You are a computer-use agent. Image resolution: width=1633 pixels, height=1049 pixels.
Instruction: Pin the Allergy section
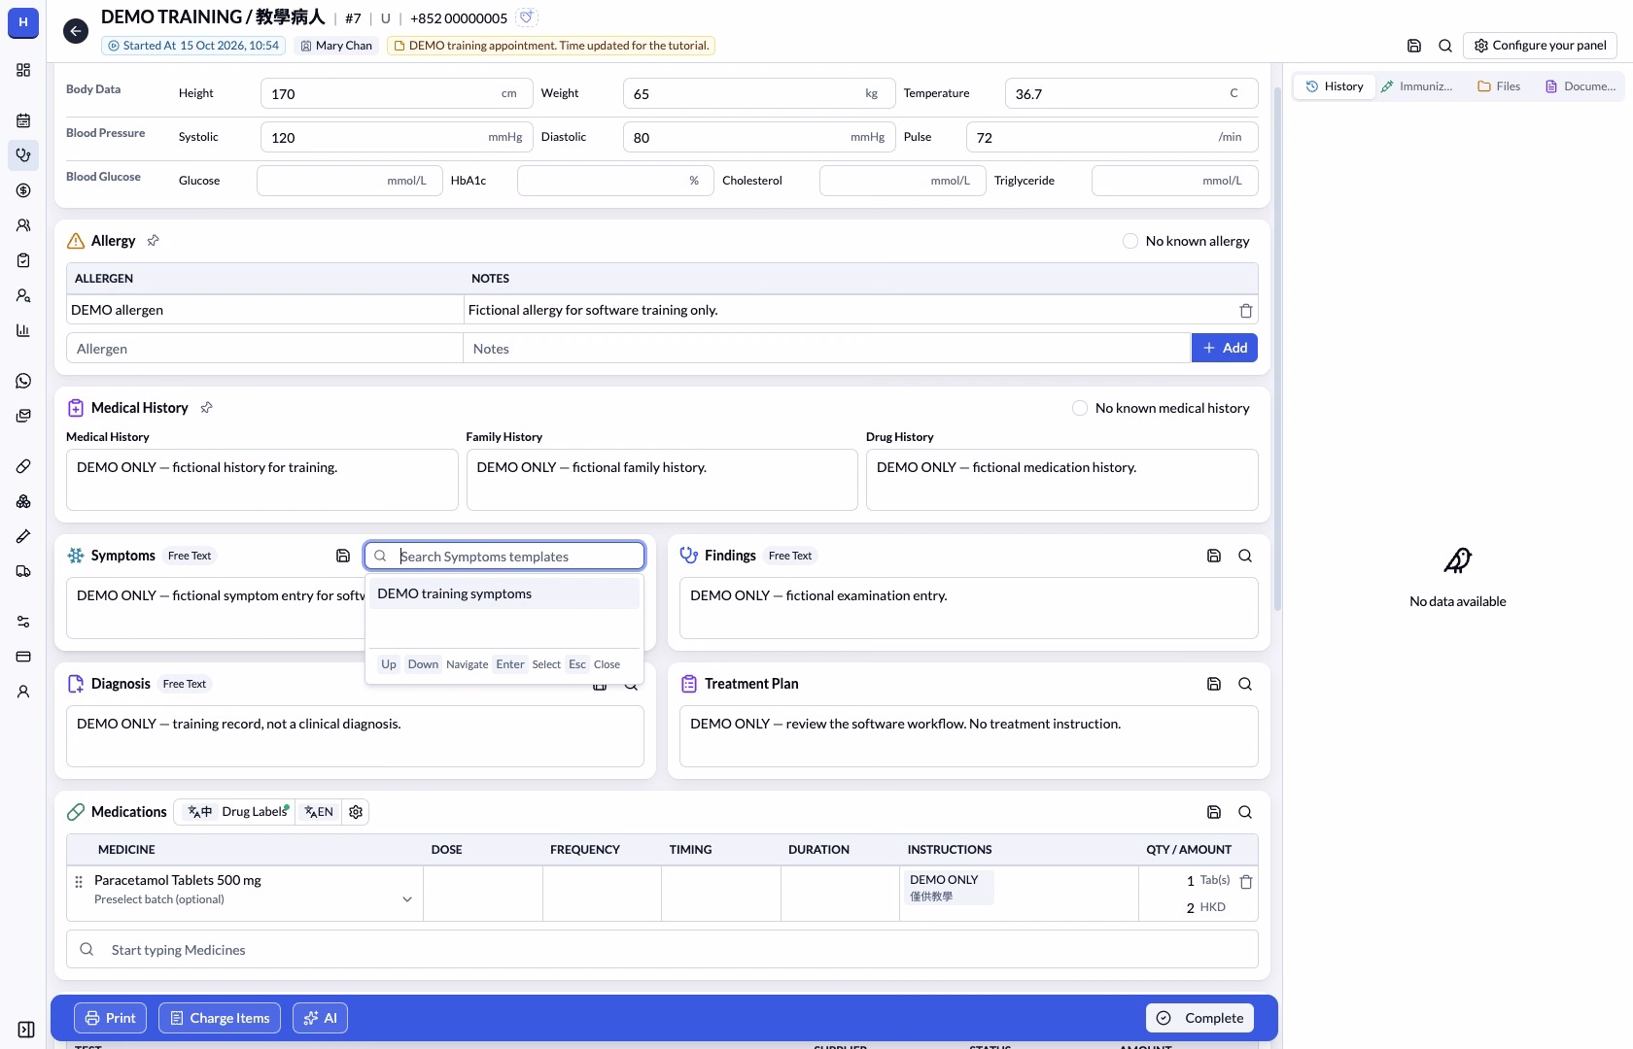coord(153,241)
